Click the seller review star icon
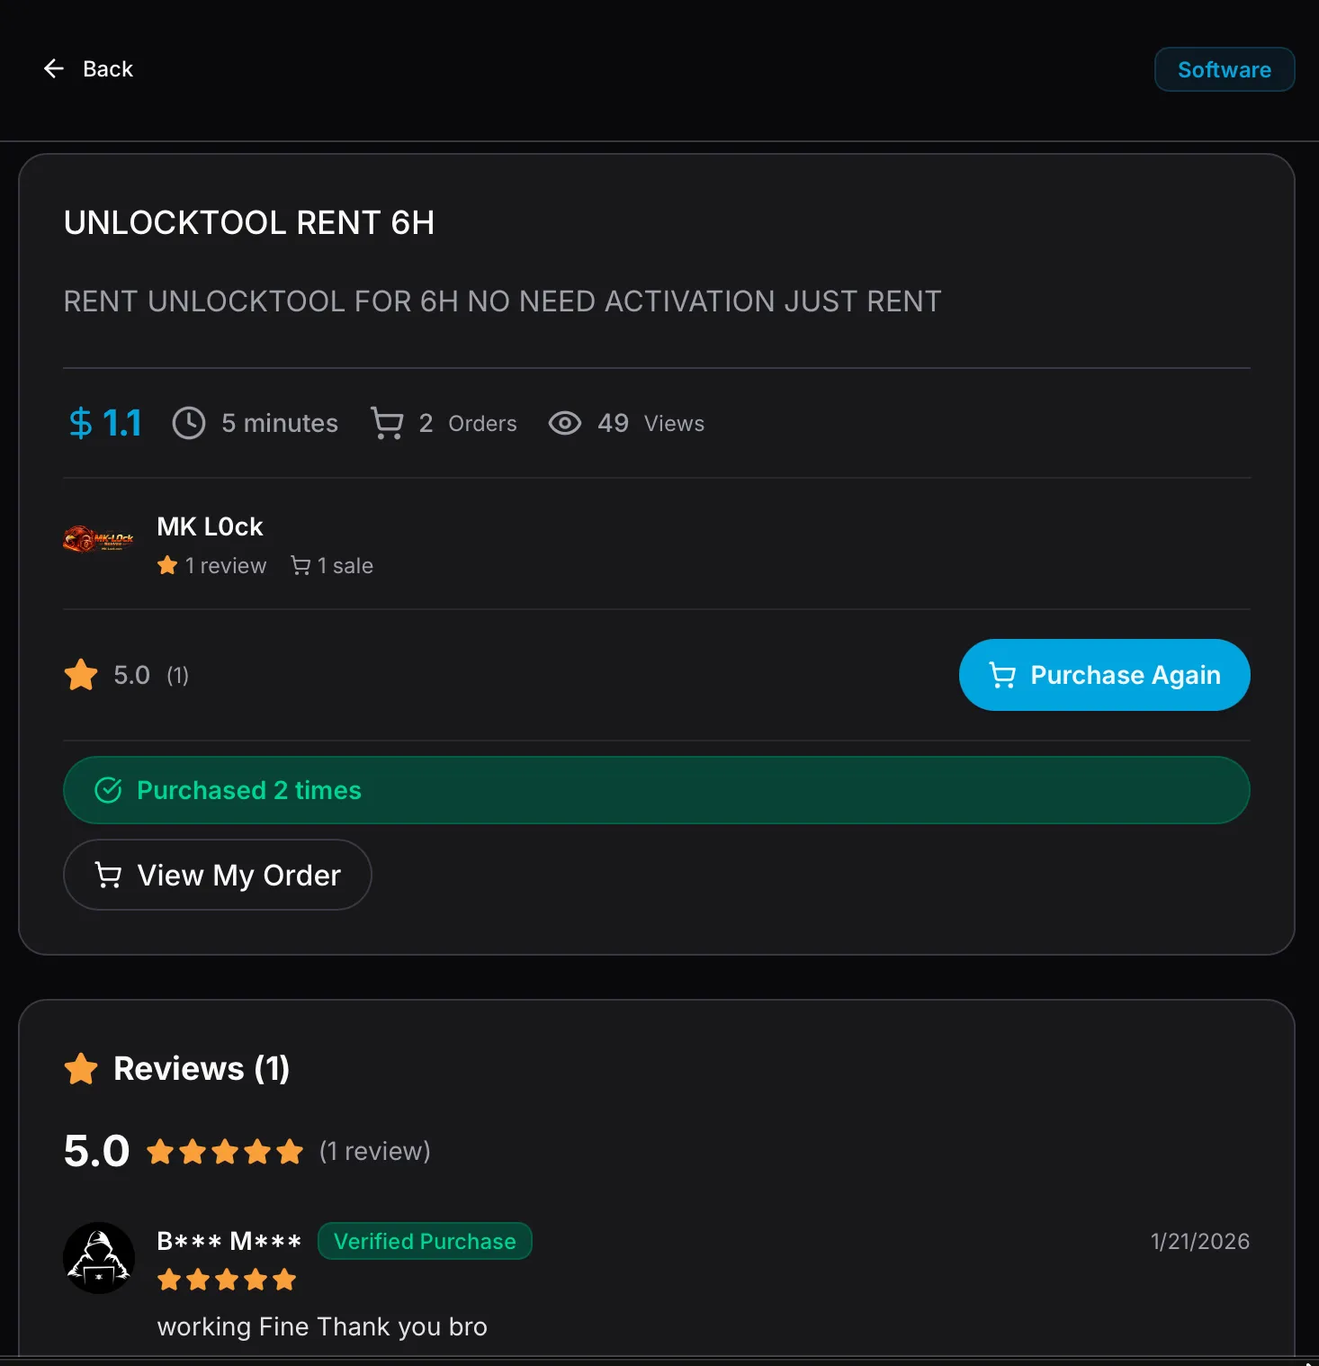Viewport: 1319px width, 1366px height. [167, 565]
